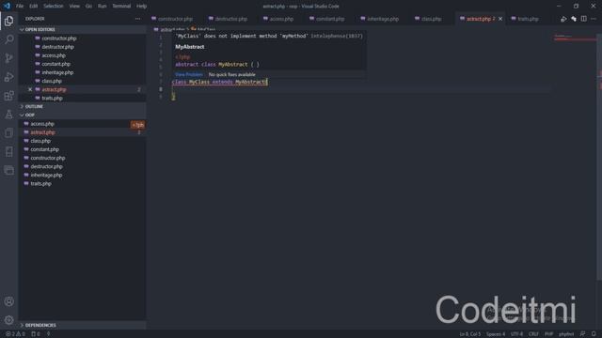Screen dimensions: 602x338
Task: Click the errors and warnings status indicator
Action: point(16,334)
